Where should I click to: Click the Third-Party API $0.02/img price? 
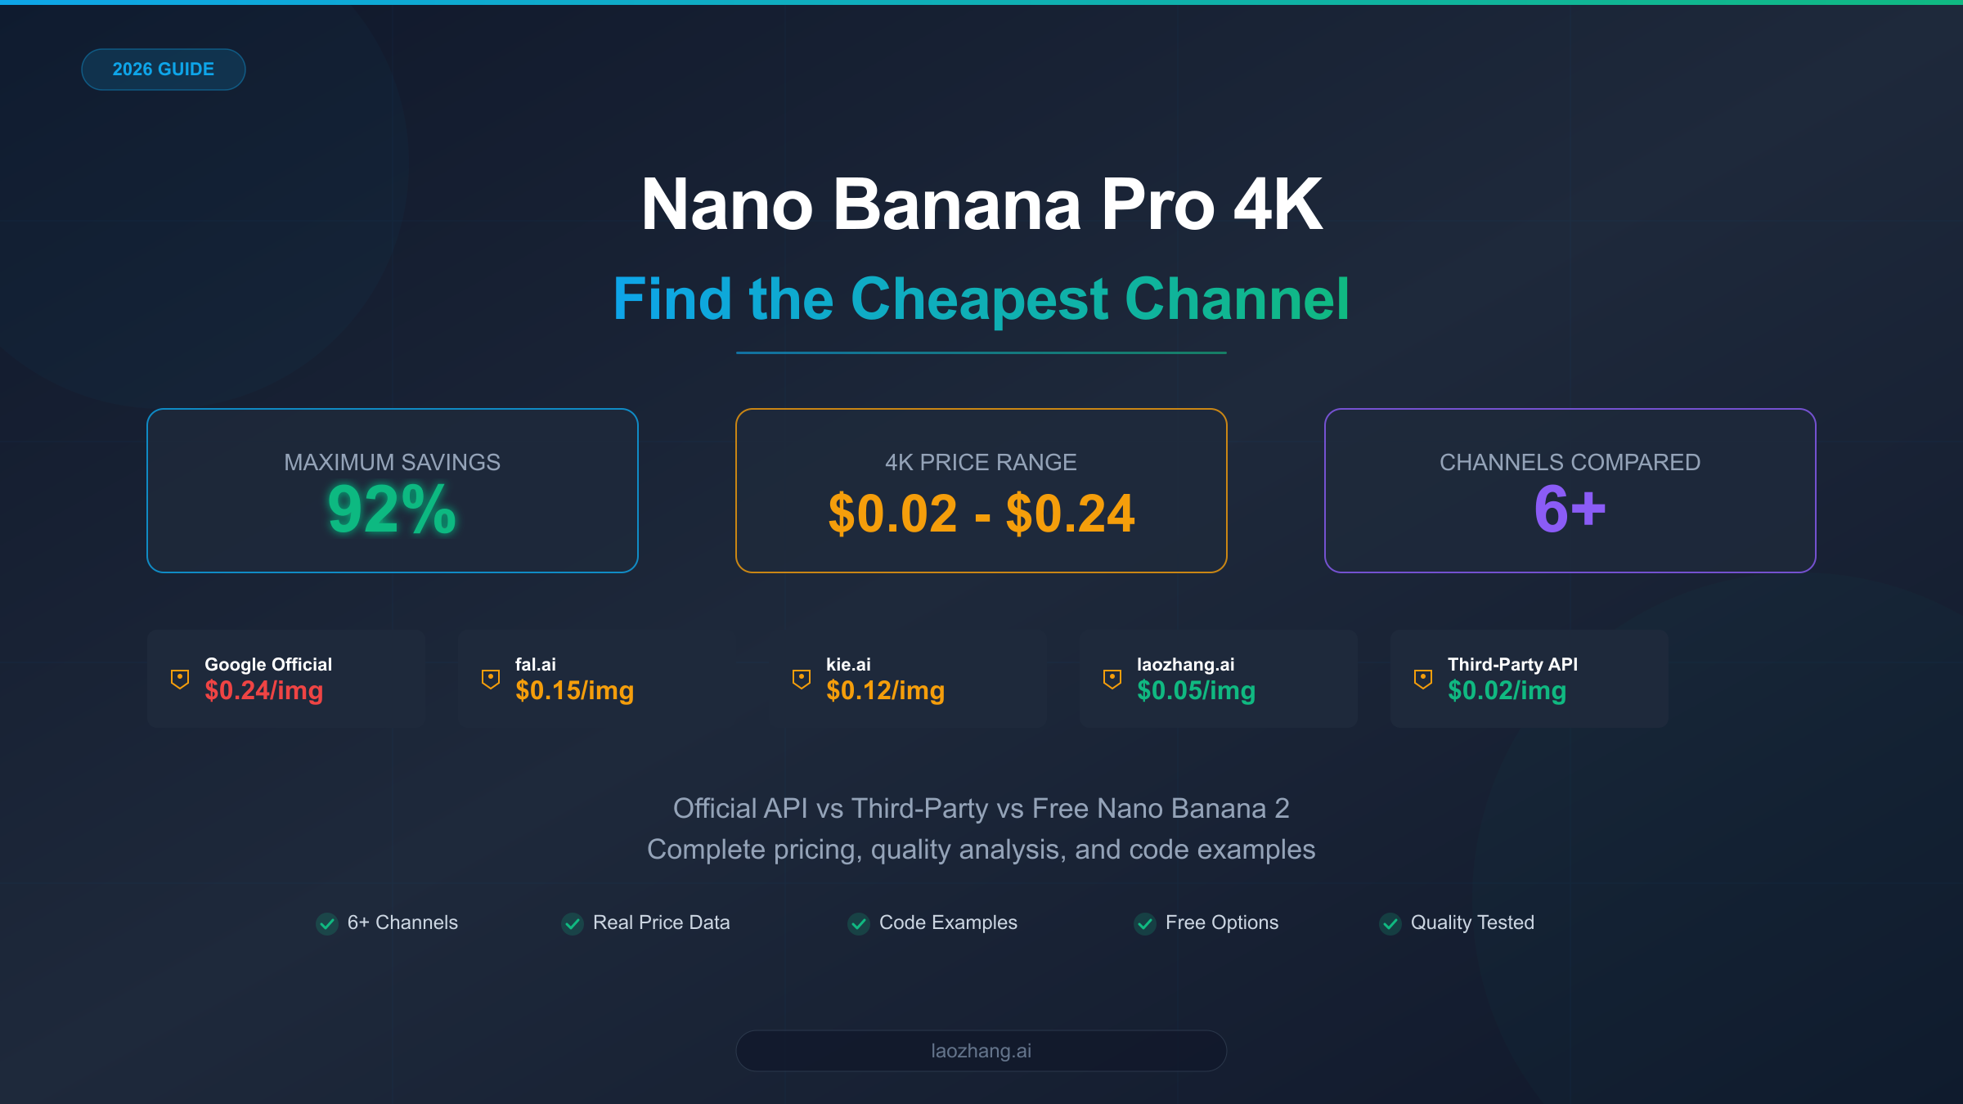click(1507, 691)
